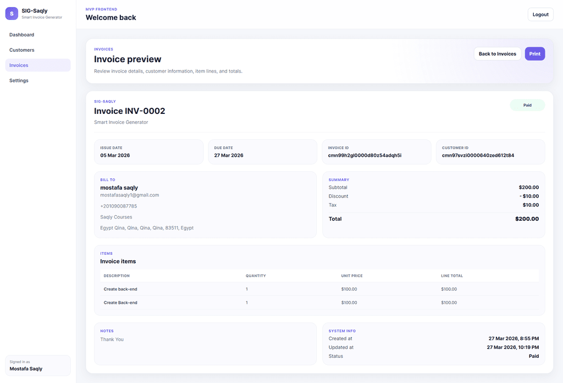Click the Paid status badge
563x383 pixels.
(527, 105)
